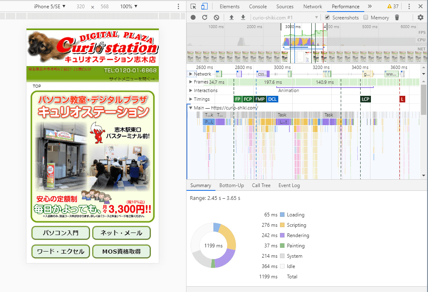Select the Performance tab
Image resolution: width=428 pixels, height=292 pixels.
(x=346, y=6)
